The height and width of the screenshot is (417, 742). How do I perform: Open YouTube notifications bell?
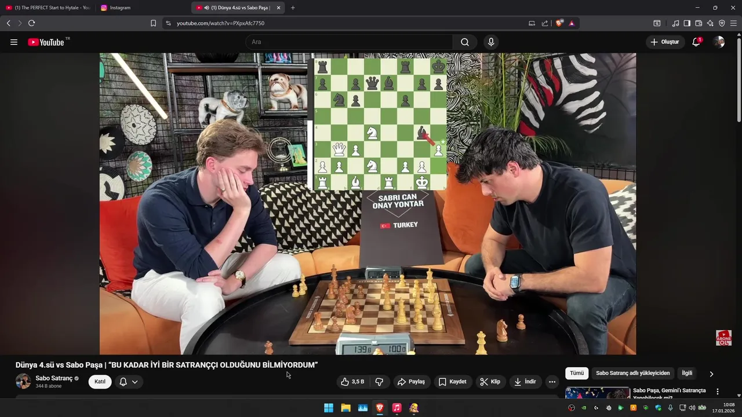pyautogui.click(x=696, y=42)
